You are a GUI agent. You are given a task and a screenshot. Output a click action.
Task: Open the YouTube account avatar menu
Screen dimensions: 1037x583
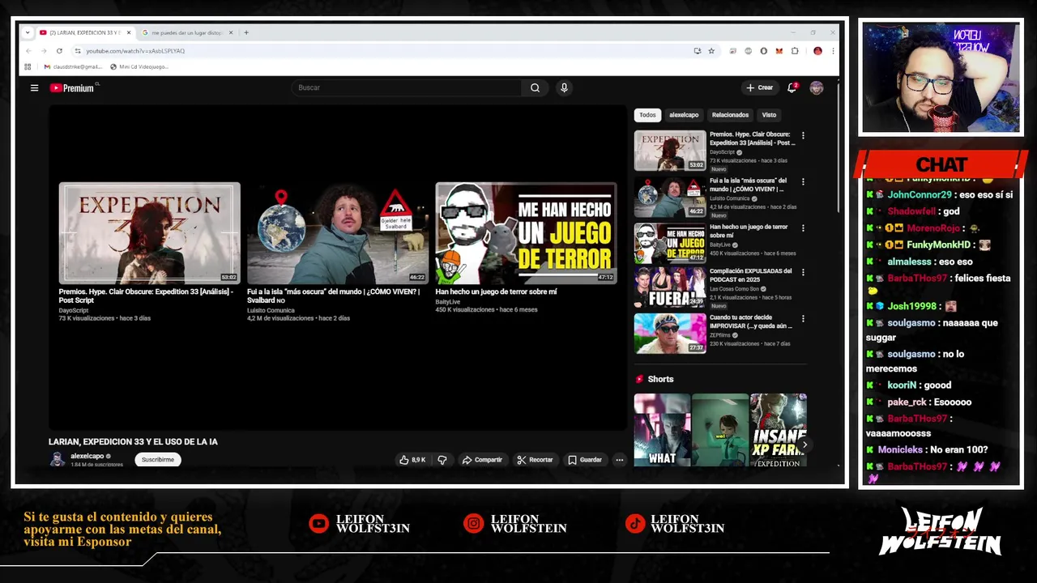(x=817, y=87)
